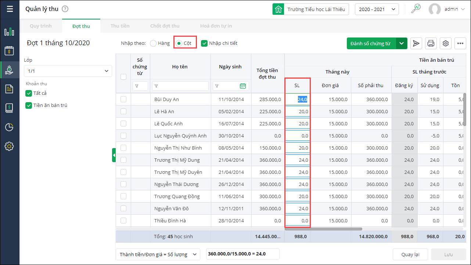Click the Ngày sinh filter input
Image resolution: width=471 pixels, height=265 pixels.
(231, 86)
